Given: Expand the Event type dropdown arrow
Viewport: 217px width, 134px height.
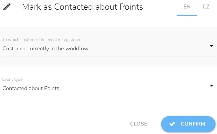Looking at the screenshot, I should 211,86.
